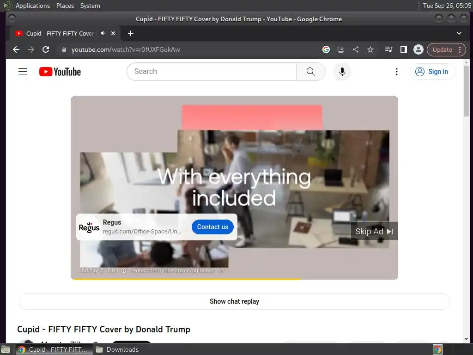Click the magnifying glass search button
Viewport: 473px width, 355px height.
[x=311, y=72]
